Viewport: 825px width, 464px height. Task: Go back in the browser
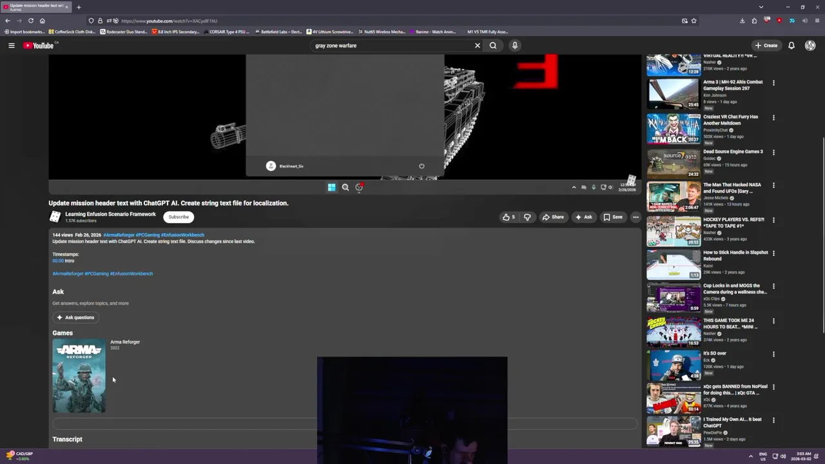tap(8, 21)
